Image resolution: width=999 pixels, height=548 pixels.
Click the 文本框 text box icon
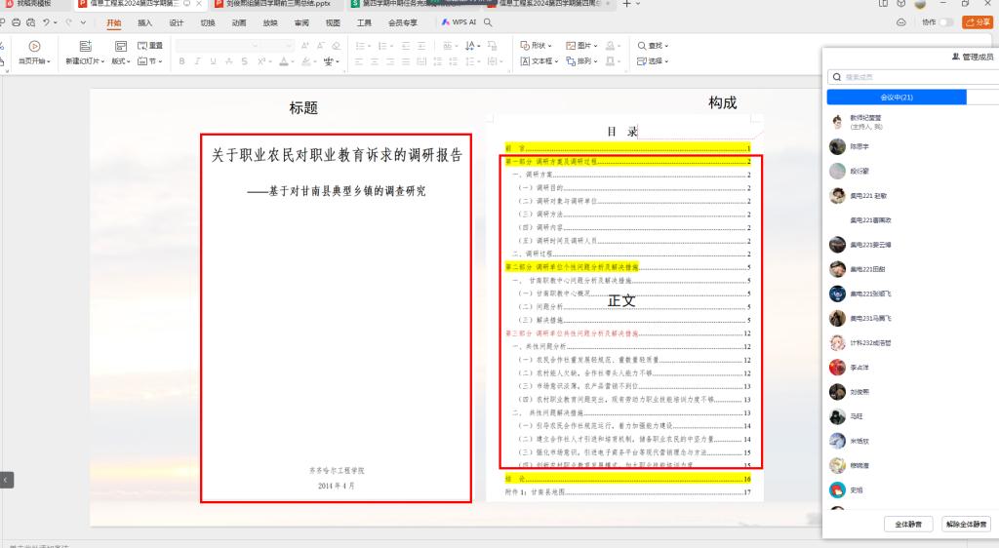[x=537, y=60]
